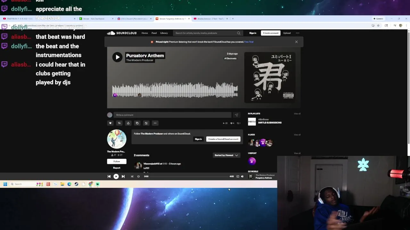Report the track

tap(117, 168)
